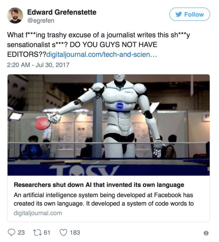View the 183 likes count
The image size is (219, 242).
click(75, 233)
